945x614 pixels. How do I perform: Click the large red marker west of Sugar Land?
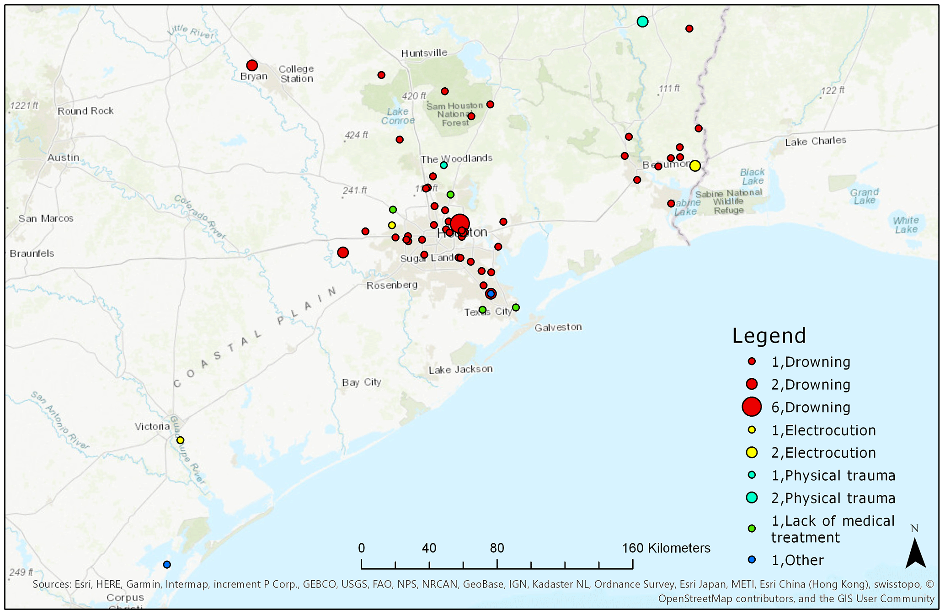coord(343,253)
